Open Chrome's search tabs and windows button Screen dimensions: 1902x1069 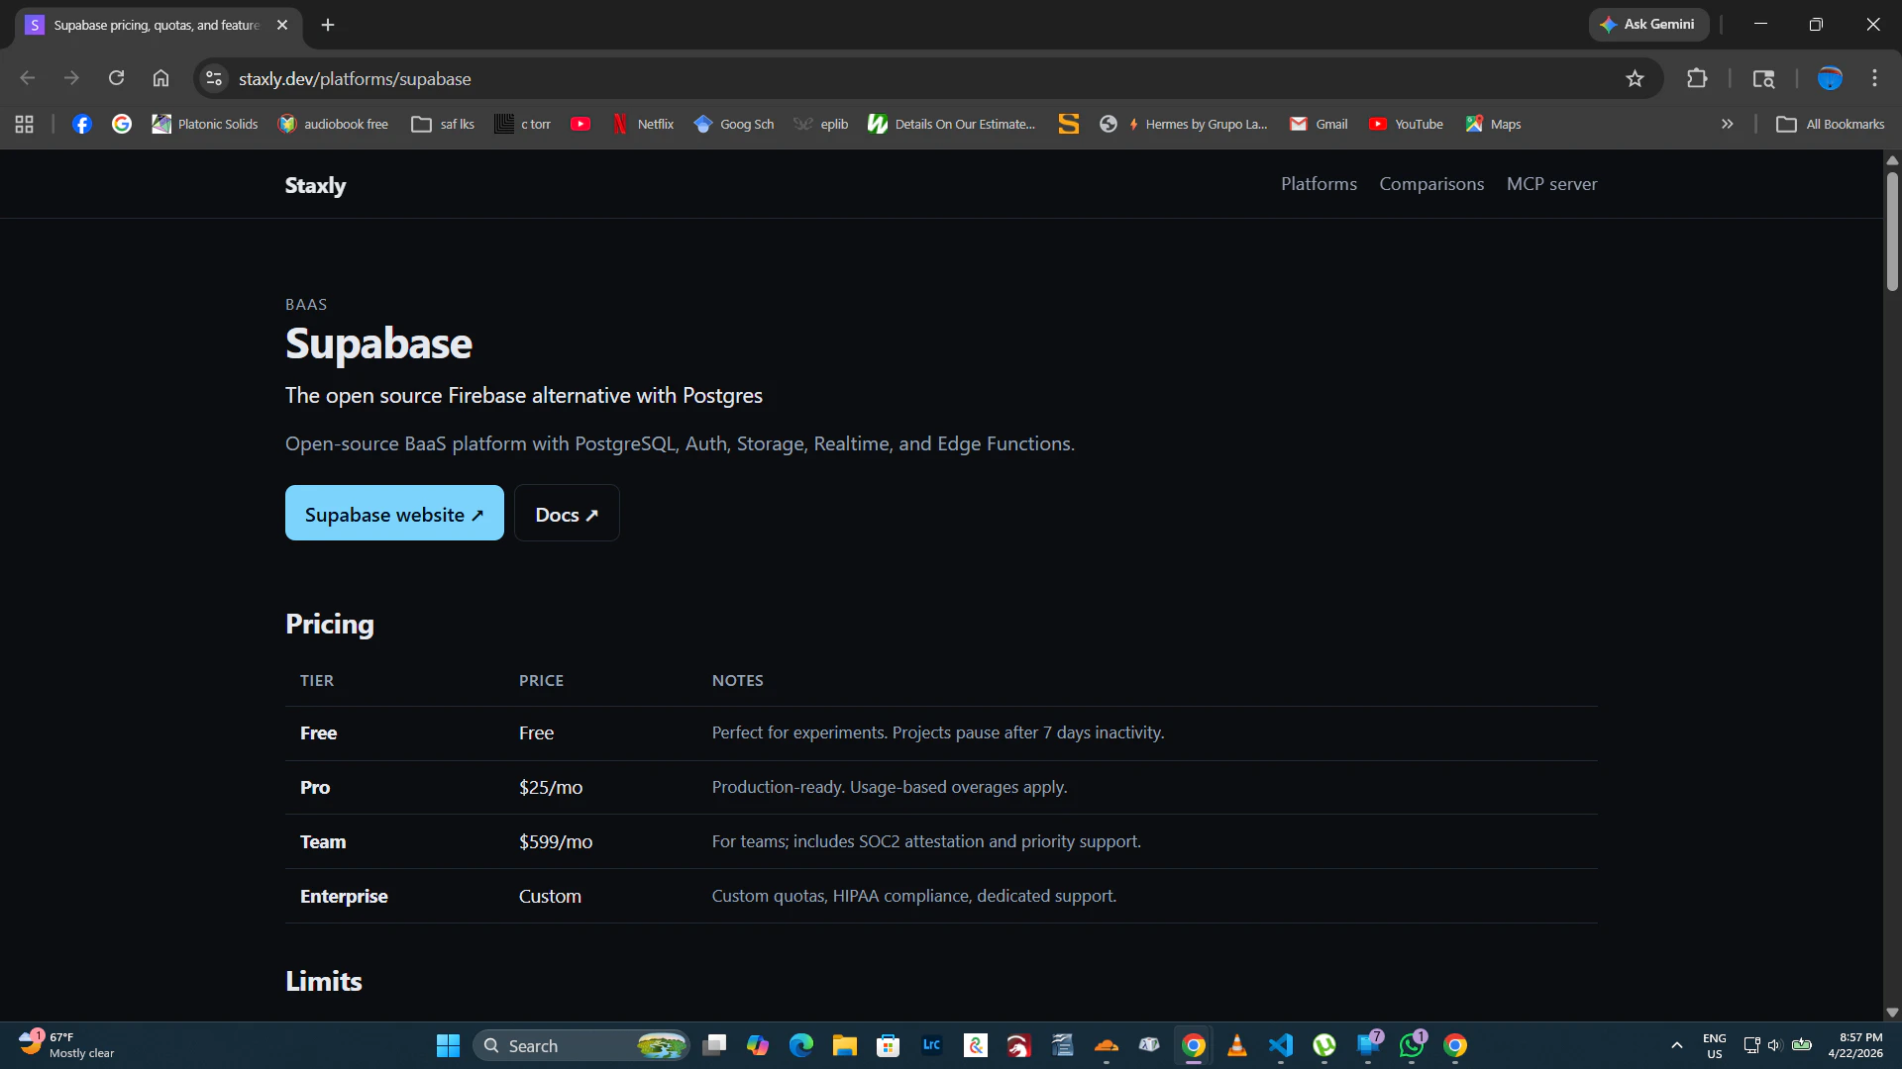[x=1763, y=78]
